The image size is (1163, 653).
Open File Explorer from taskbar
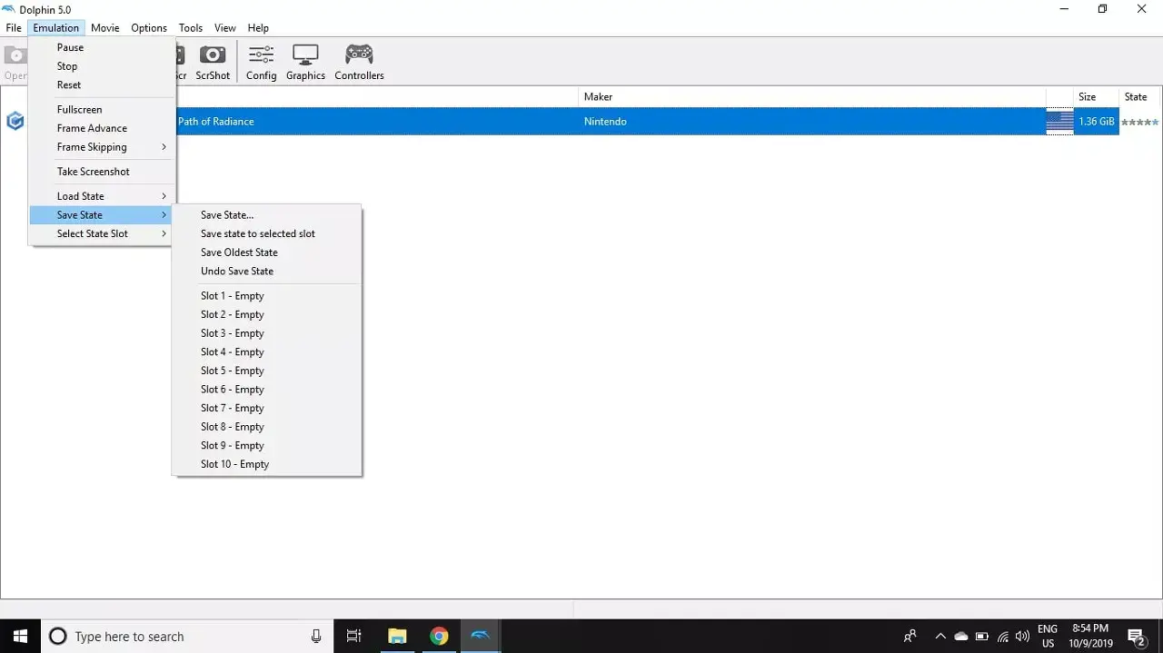coord(397,636)
